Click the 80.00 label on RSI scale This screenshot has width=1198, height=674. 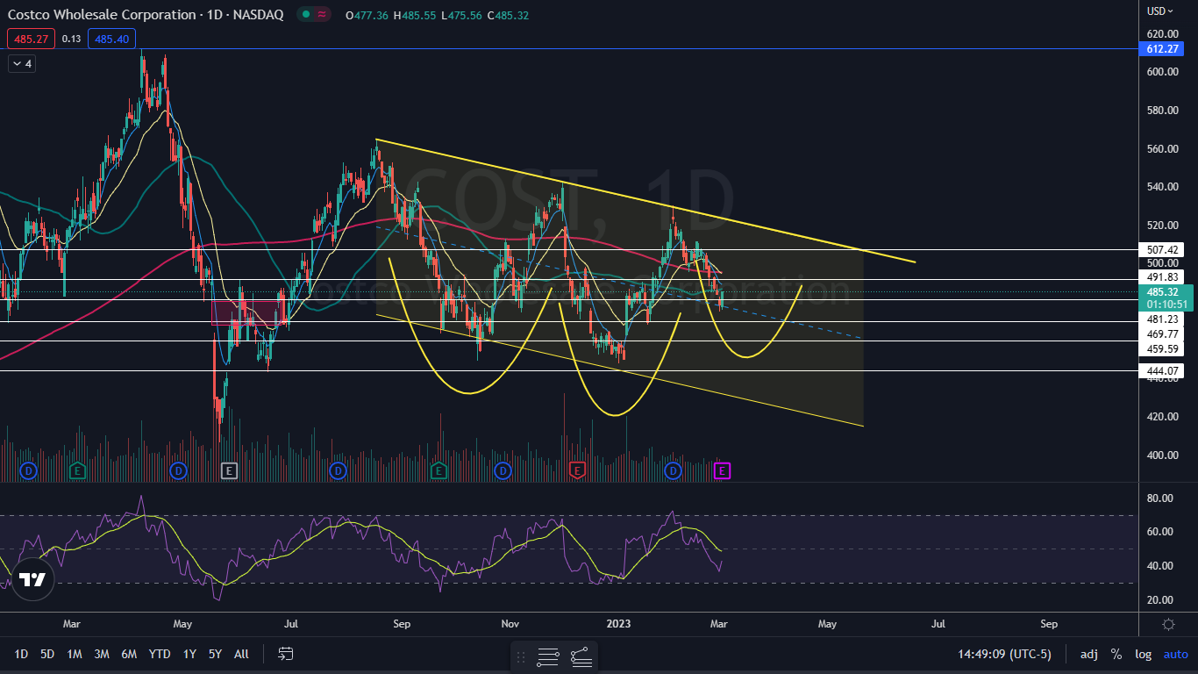click(1159, 498)
